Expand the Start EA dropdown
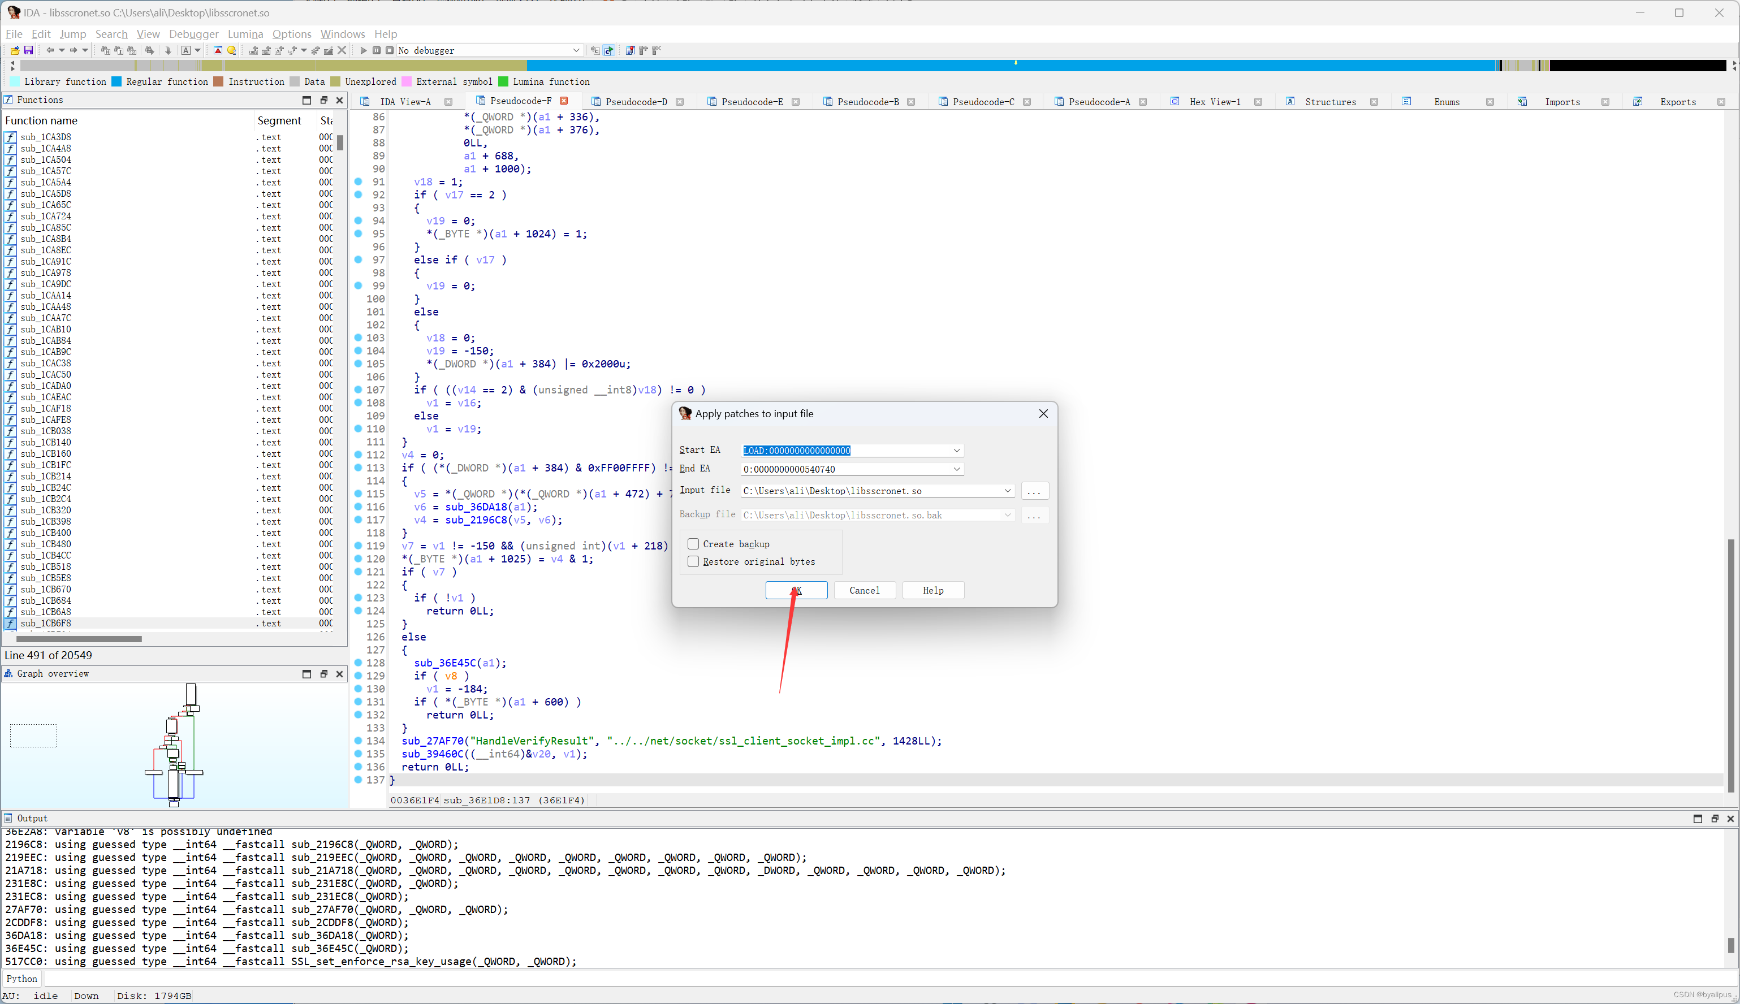This screenshot has height=1004, width=1740. [957, 451]
